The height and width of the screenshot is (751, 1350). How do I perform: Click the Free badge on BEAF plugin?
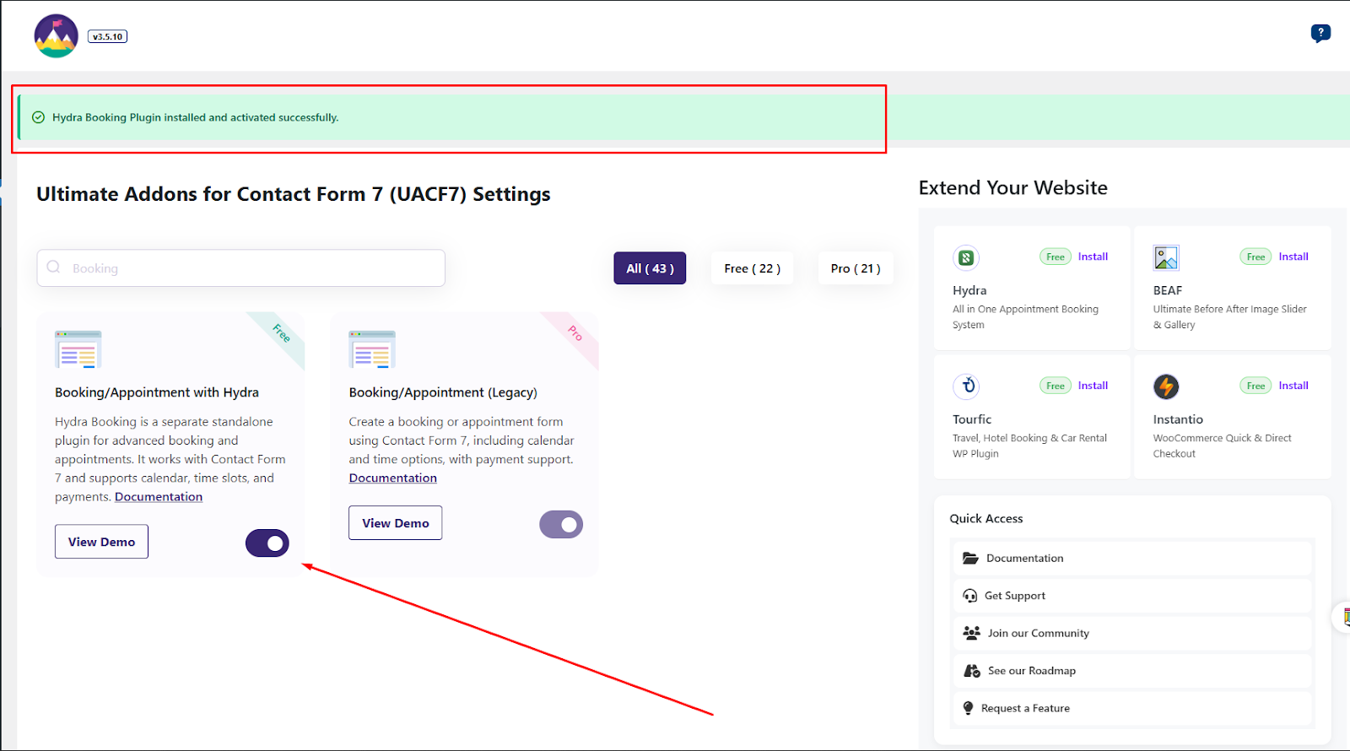[x=1255, y=257]
